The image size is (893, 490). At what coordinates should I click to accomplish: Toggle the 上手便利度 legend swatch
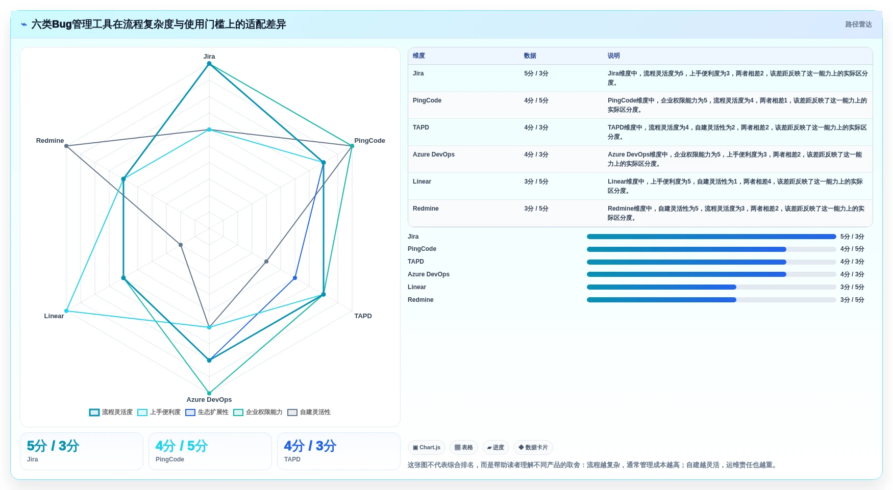[x=142, y=412]
